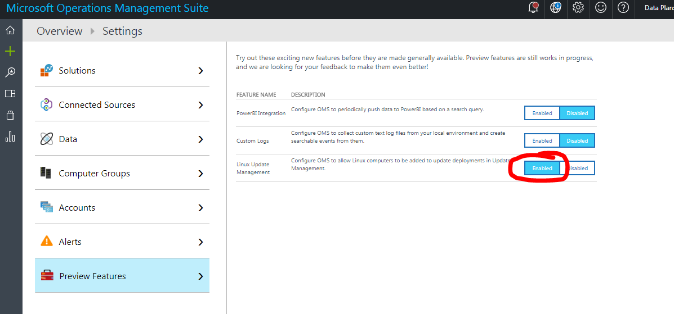This screenshot has height=314, width=674.
Task: Click the Data settings icon
Action: [46, 139]
